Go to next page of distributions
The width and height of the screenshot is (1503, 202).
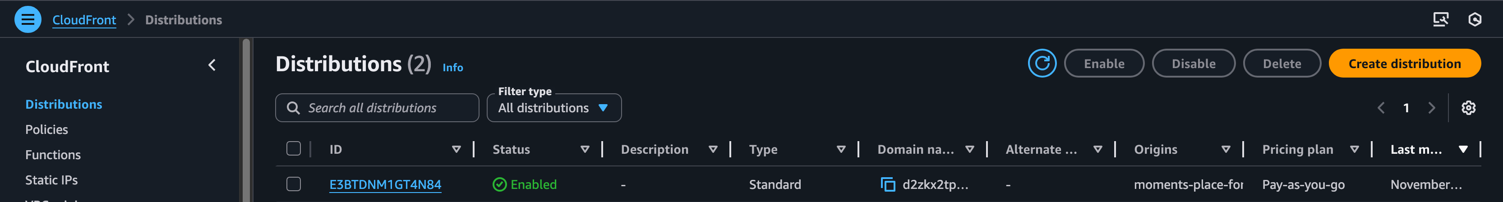tap(1431, 108)
